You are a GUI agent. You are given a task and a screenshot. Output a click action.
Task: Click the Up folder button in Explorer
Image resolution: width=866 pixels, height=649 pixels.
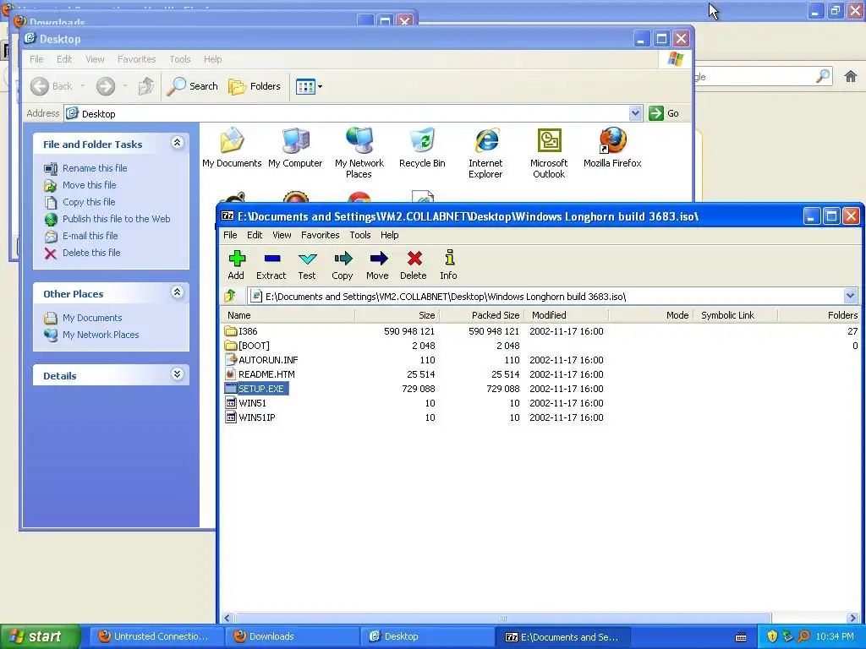(x=145, y=86)
